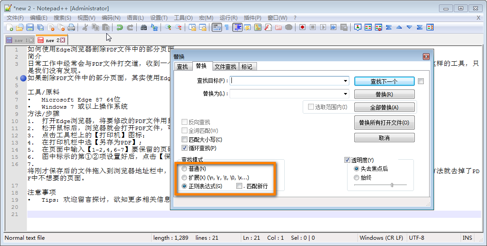Image resolution: width=487 pixels, height=246 pixels.
Task: Choose the 始终 transparency option
Action: tap(357, 178)
